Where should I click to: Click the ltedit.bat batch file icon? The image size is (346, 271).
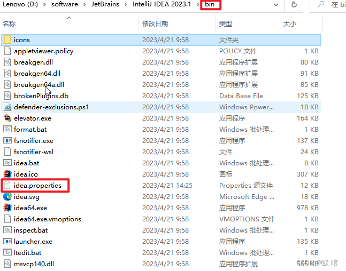point(7,253)
